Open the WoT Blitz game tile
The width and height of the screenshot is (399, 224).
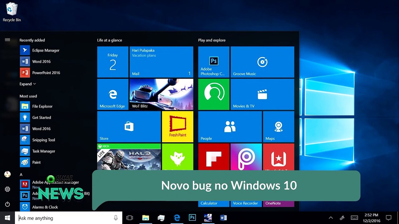coord(161,94)
